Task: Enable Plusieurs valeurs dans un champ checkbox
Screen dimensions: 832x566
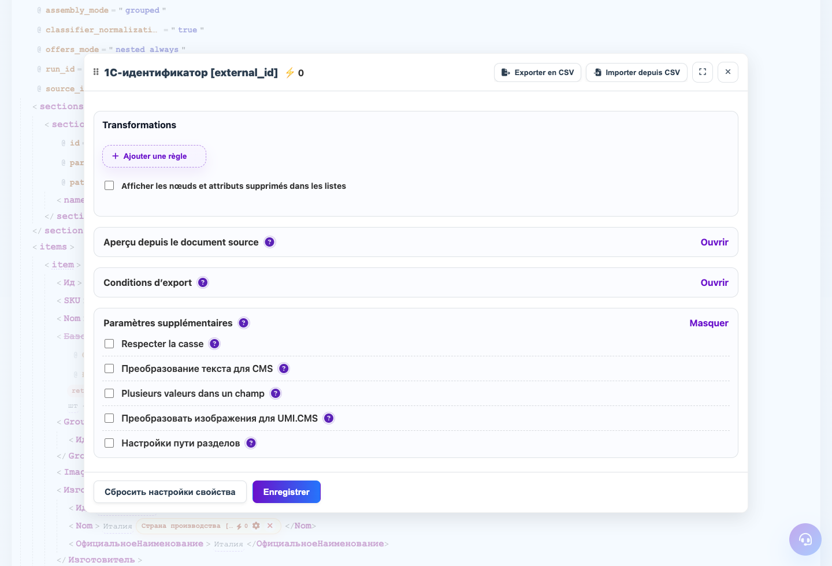Action: [109, 393]
